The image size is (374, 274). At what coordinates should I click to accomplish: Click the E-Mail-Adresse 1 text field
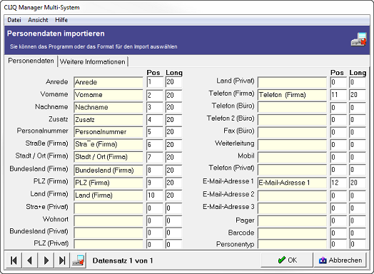click(292, 183)
